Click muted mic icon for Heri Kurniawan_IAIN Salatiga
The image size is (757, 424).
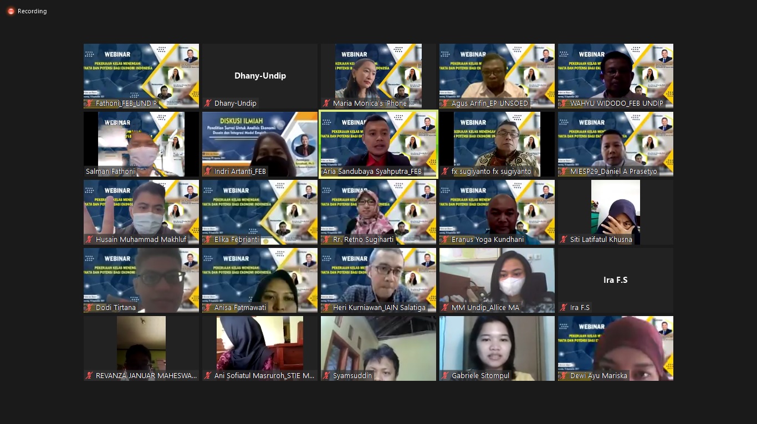tap(327, 308)
